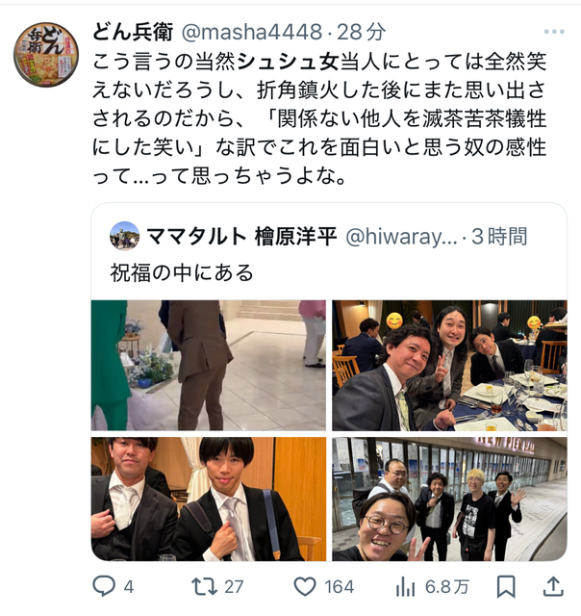The image size is (581, 616).
Task: Open どん兵衛 display name
Action: (133, 32)
